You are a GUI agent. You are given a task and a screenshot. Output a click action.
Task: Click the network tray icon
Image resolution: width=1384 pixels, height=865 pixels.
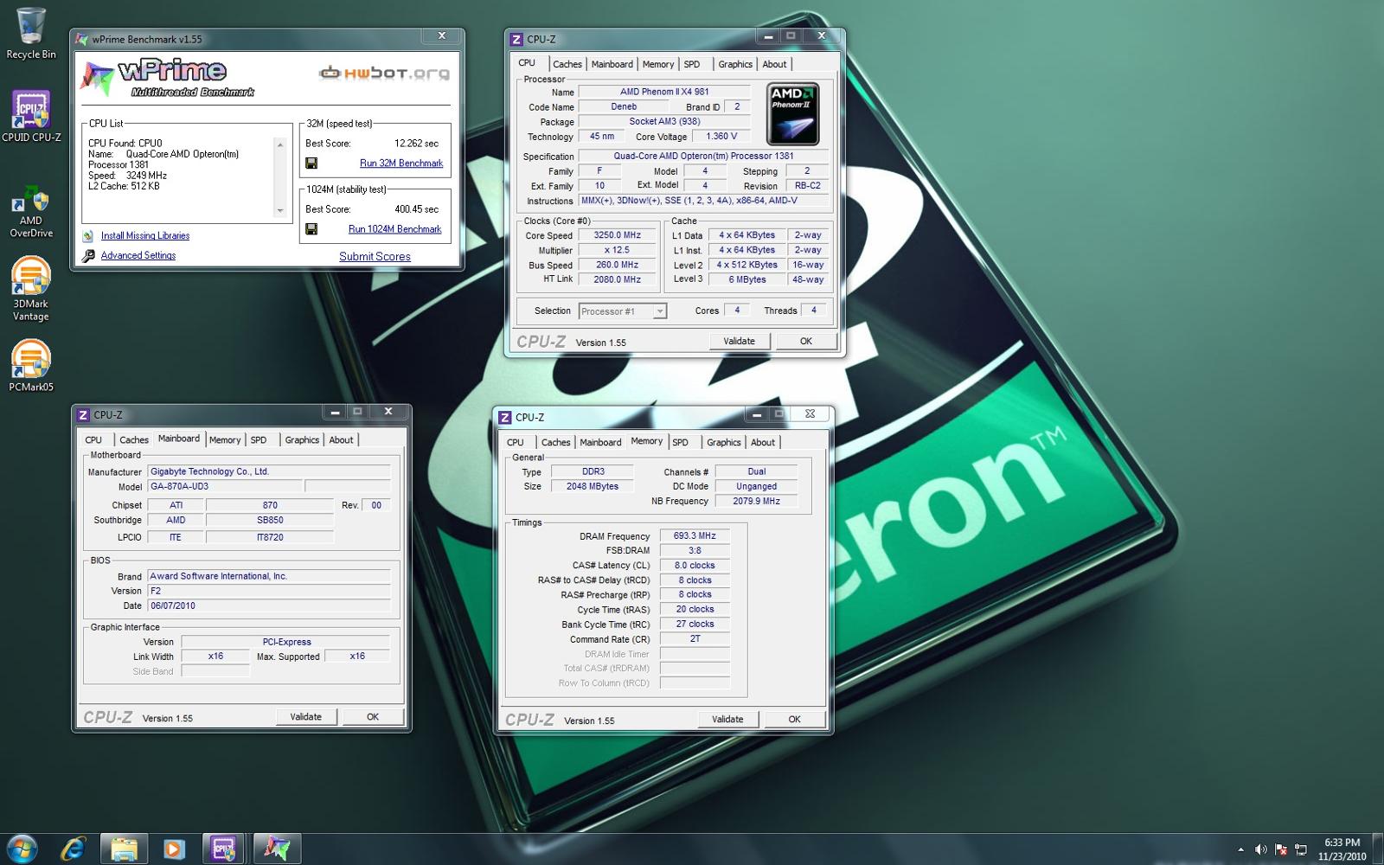(1300, 850)
